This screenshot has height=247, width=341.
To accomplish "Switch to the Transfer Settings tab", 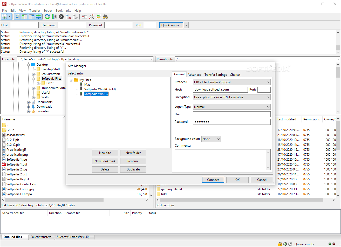I will (x=216, y=75).
